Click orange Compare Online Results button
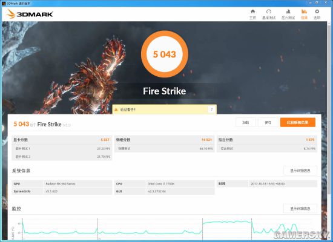This screenshot has width=333, height=242. click(298, 122)
